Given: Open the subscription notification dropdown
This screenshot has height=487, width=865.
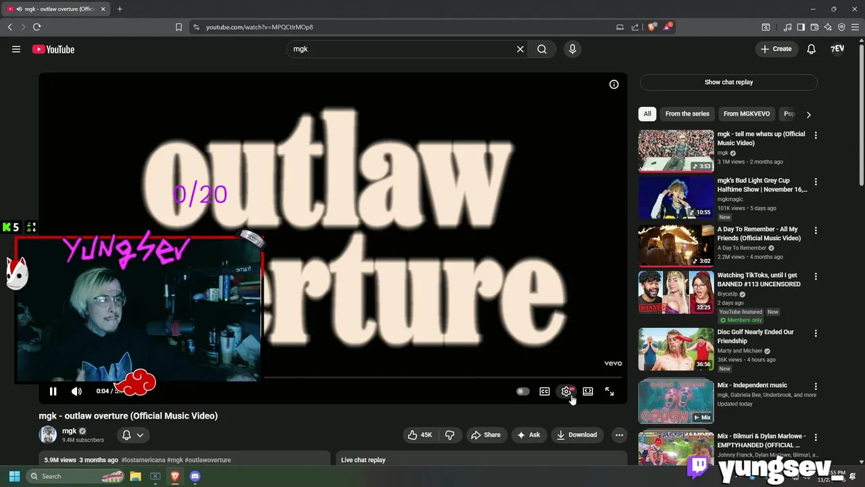Looking at the screenshot, I should point(133,435).
